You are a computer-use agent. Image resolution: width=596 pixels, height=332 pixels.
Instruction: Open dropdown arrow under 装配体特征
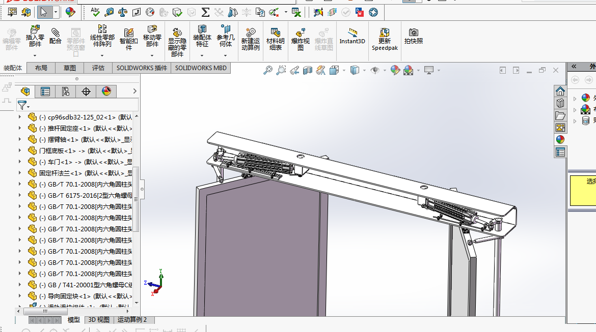[202, 55]
